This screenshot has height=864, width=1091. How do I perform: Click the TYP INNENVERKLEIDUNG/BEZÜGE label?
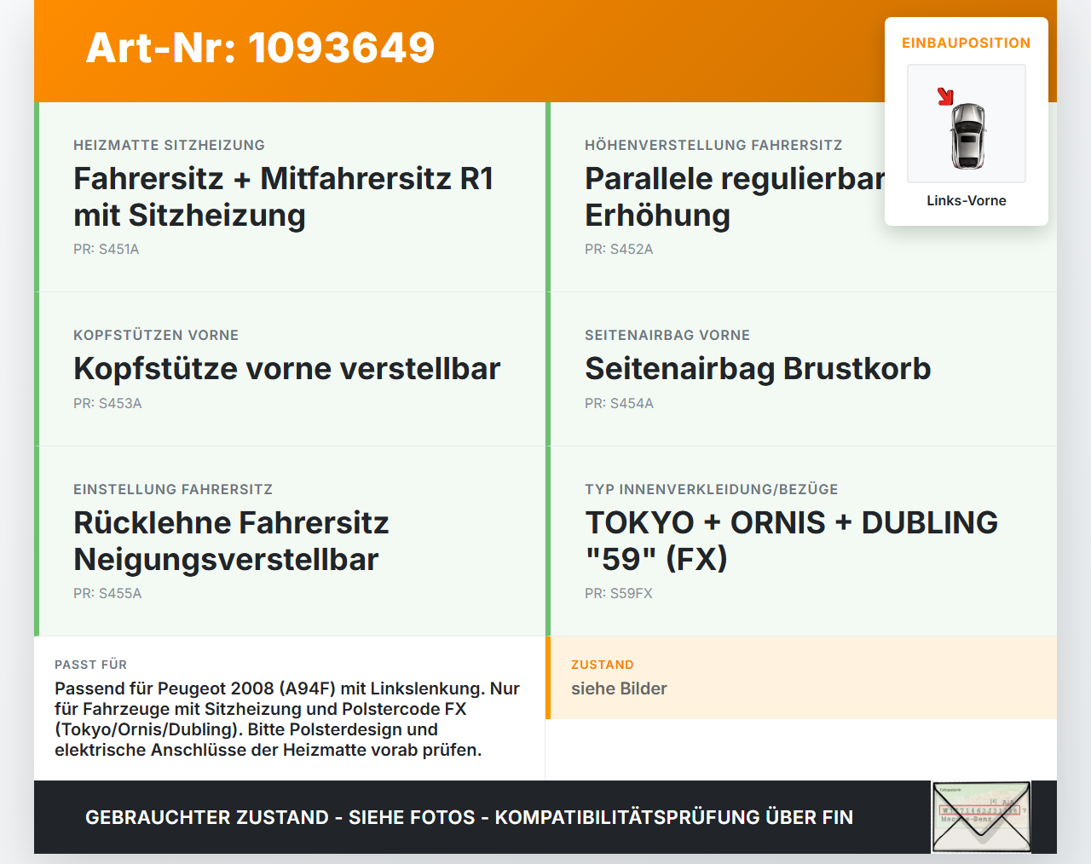pyautogui.click(x=712, y=489)
